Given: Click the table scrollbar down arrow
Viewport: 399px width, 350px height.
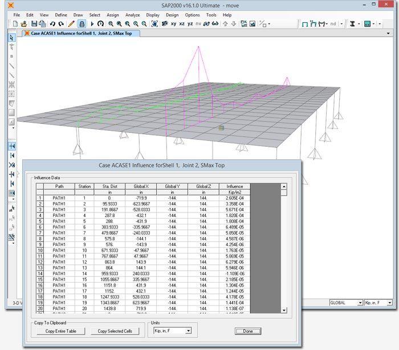Looking at the screenshot, I should coord(284,310).
